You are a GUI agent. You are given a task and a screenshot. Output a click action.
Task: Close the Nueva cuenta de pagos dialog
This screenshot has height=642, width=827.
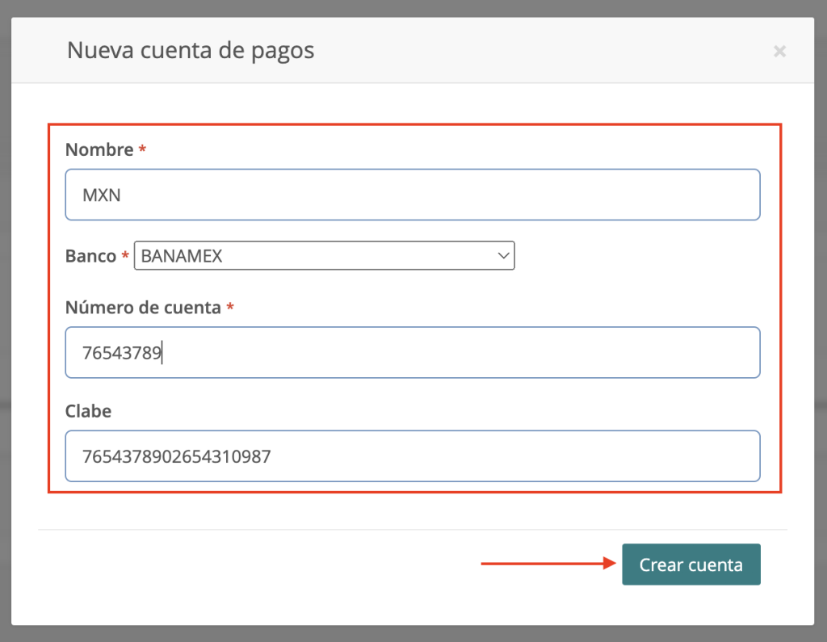click(x=779, y=52)
